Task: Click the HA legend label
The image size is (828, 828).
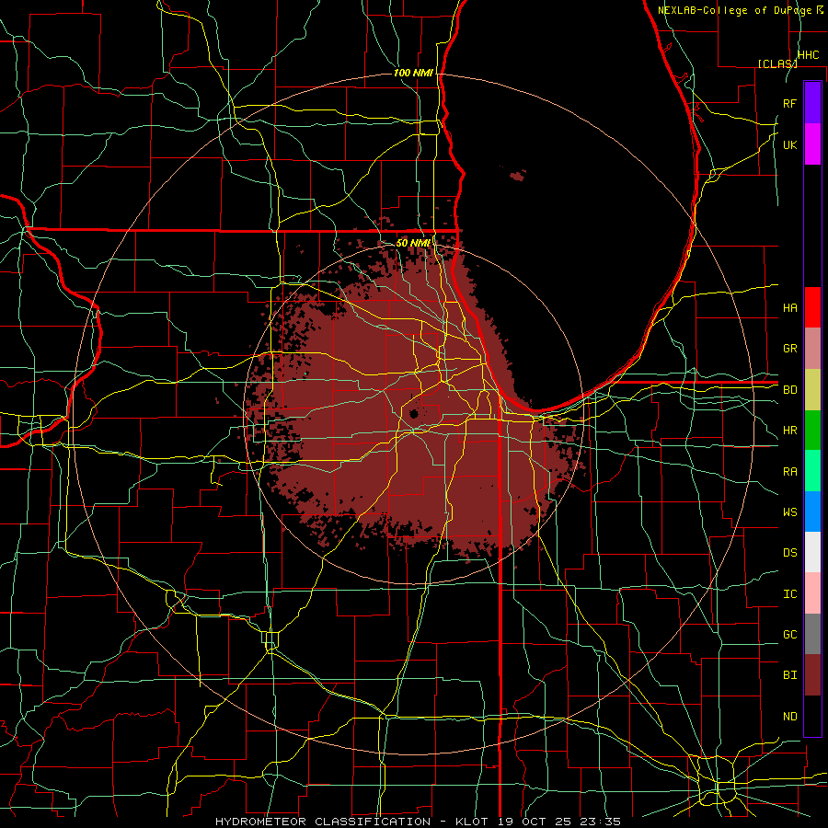Action: click(789, 308)
